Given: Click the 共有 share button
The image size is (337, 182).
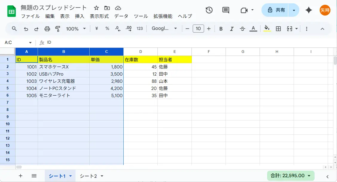Looking at the screenshot, I should [x=276, y=10].
